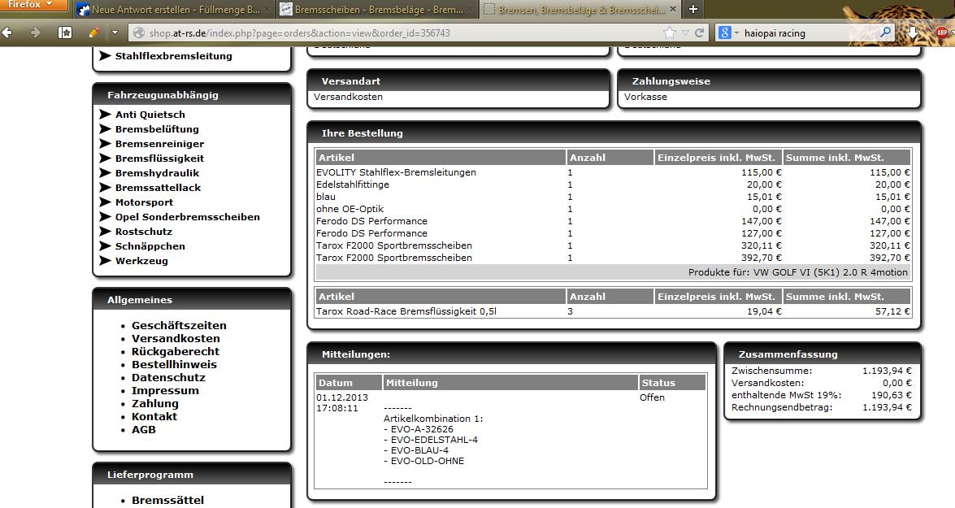This screenshot has width=955, height=508.
Task: Open the new tab plus button
Action: [692, 9]
